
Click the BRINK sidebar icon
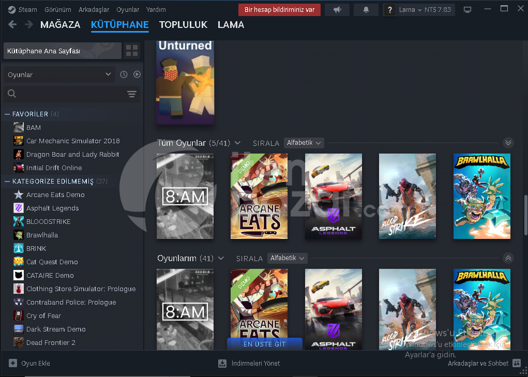19,248
